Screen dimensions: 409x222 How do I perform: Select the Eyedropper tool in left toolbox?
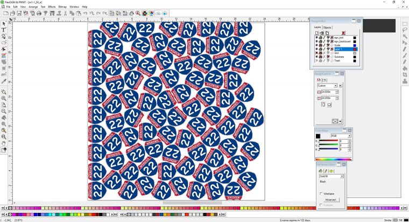pos(4,81)
